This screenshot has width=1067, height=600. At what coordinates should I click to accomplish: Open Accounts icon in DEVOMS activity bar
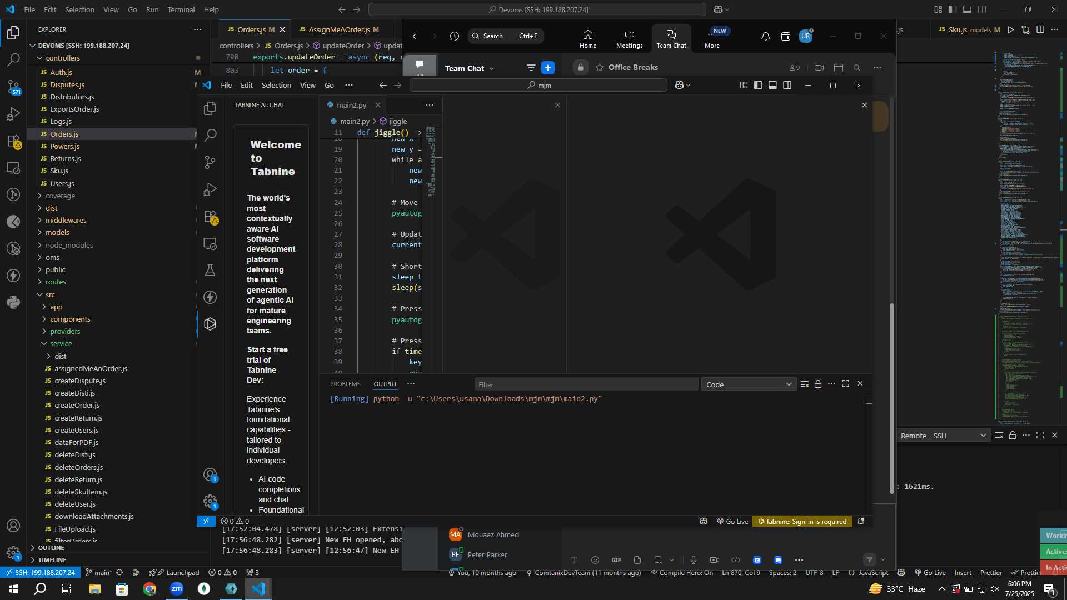coord(13,526)
